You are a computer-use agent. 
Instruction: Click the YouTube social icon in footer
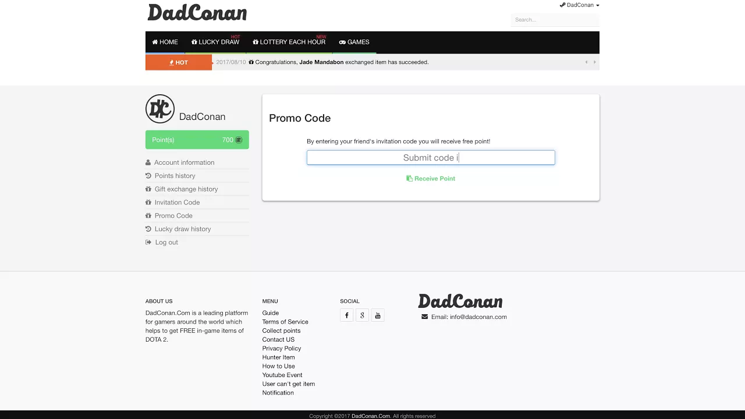[x=378, y=315]
